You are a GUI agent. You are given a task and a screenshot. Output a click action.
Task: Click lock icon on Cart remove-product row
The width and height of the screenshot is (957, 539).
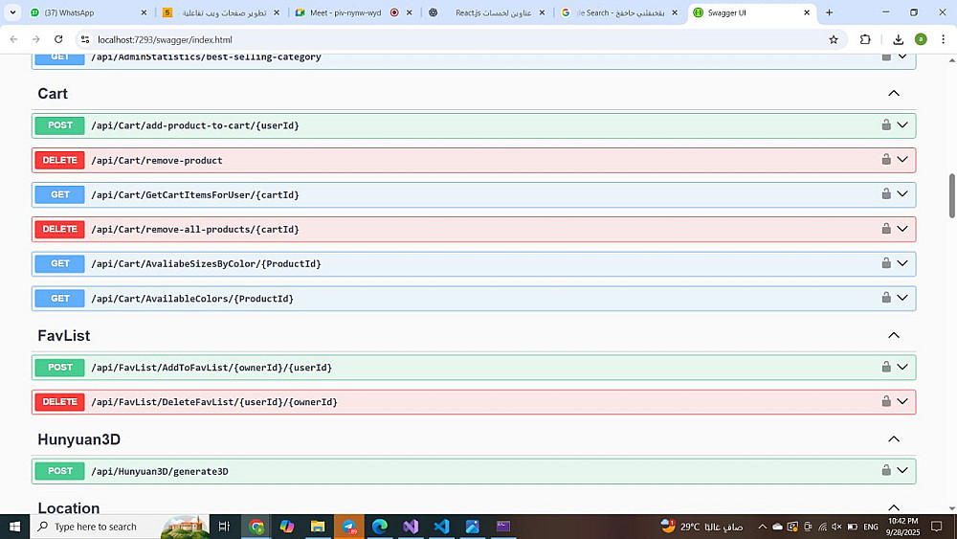pos(885,159)
